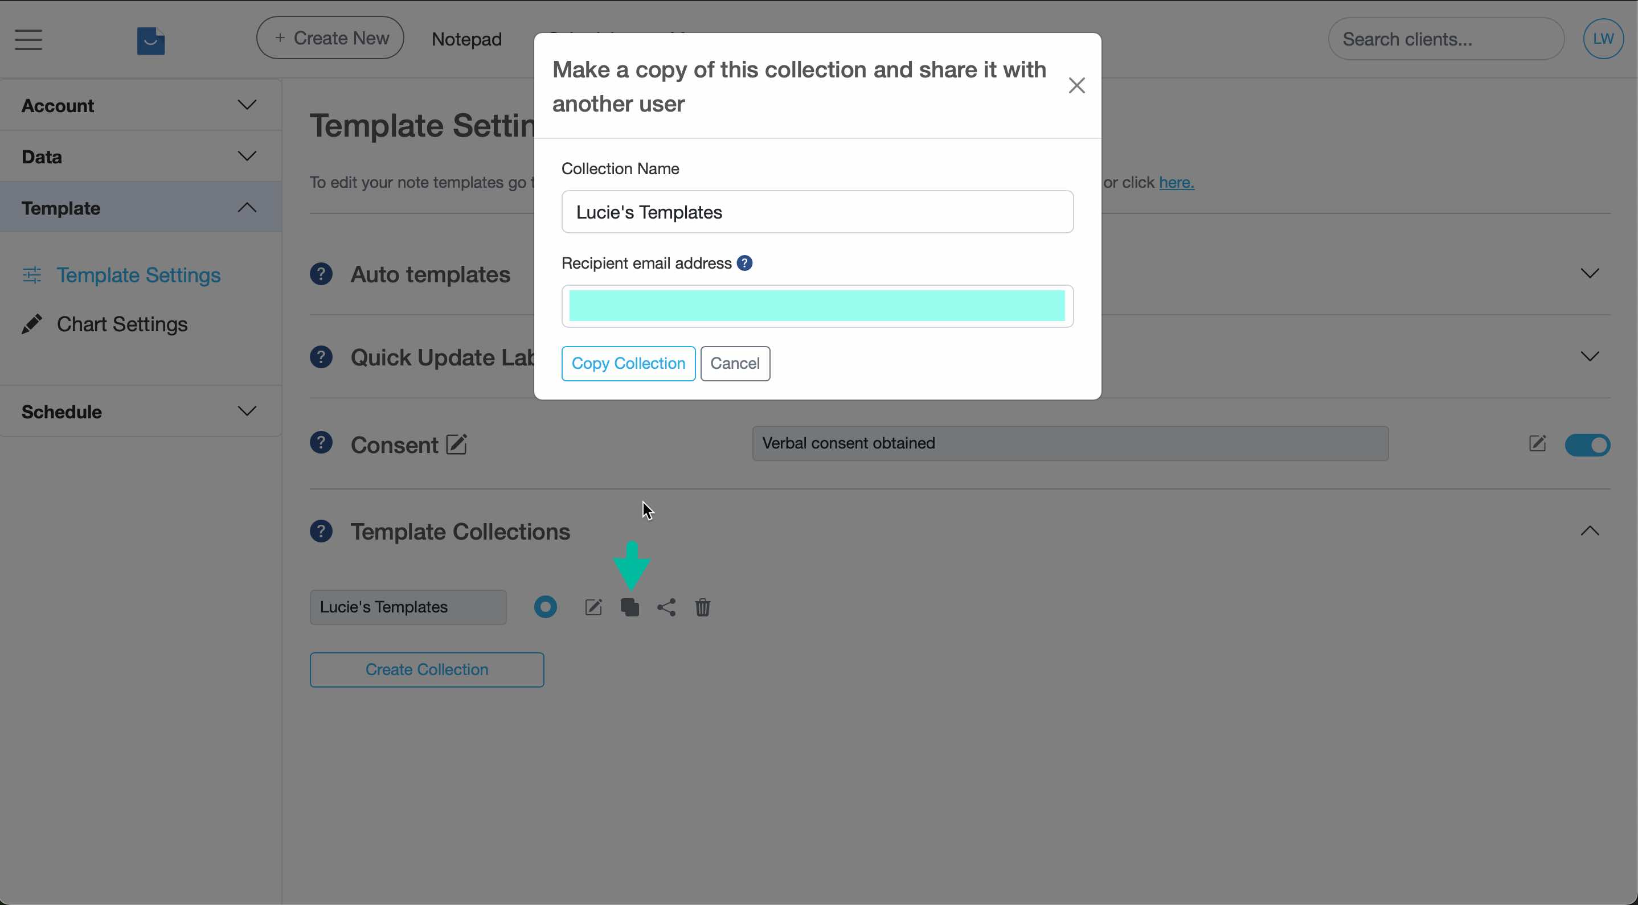The height and width of the screenshot is (905, 1638).
Task: Open the edit pencil next to Lucie's Templates collection
Action: [593, 607]
